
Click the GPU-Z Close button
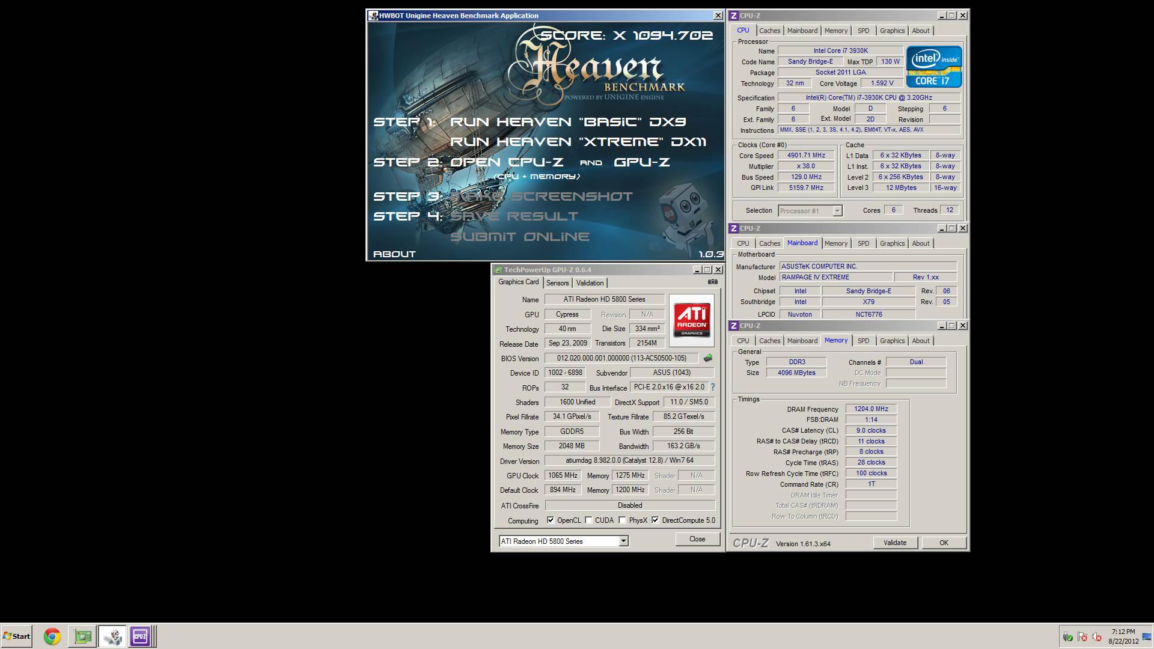tap(697, 539)
